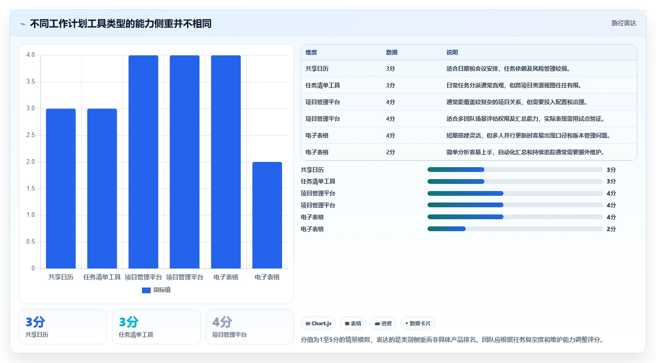Click the 2分 cell in the table
This screenshot has width=656, height=363.
coord(391,152)
